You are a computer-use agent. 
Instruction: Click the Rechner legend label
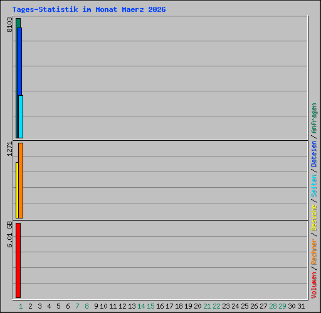(314, 252)
